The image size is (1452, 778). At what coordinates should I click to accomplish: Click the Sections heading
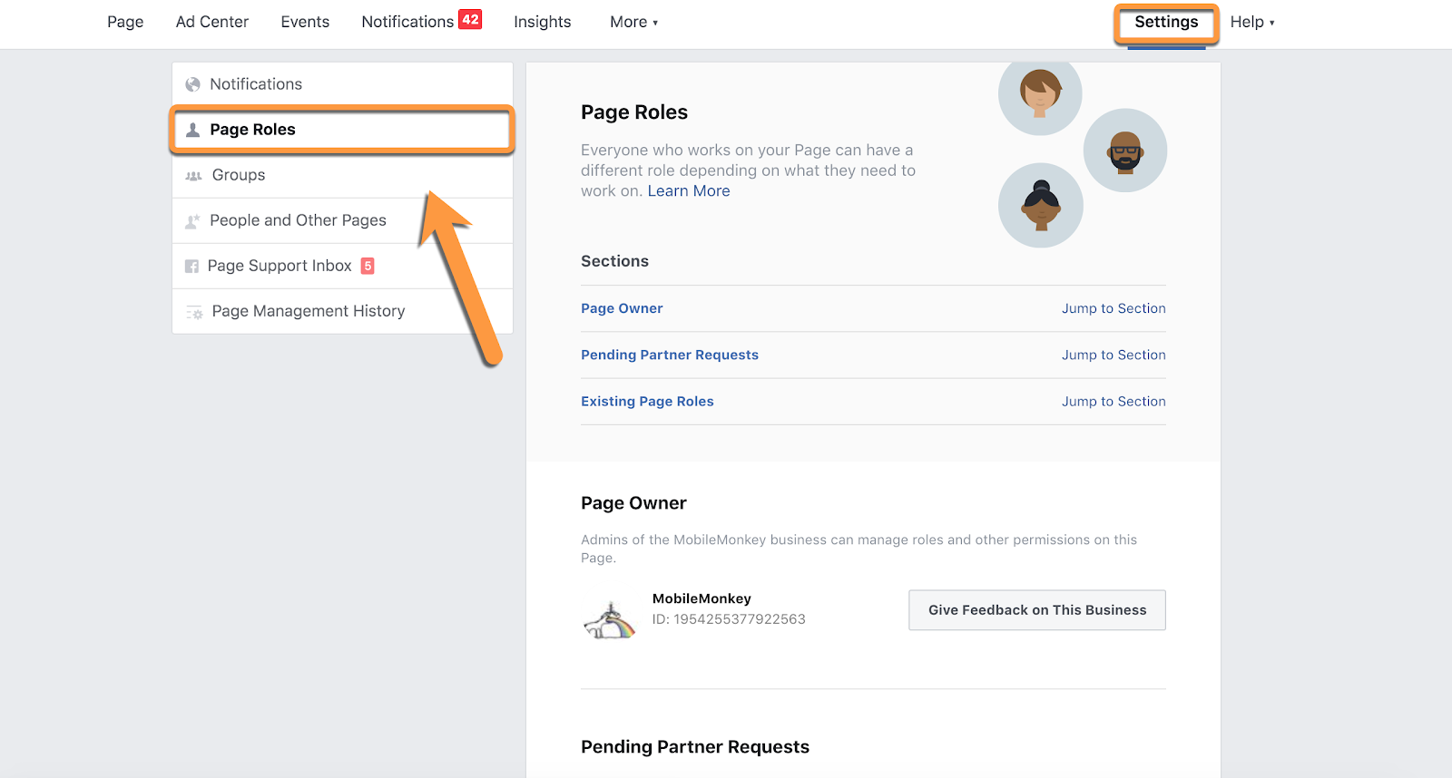click(x=614, y=261)
